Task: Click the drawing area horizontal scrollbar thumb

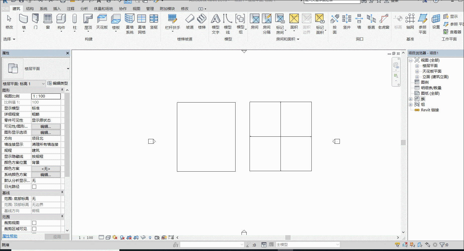Action: point(288,237)
